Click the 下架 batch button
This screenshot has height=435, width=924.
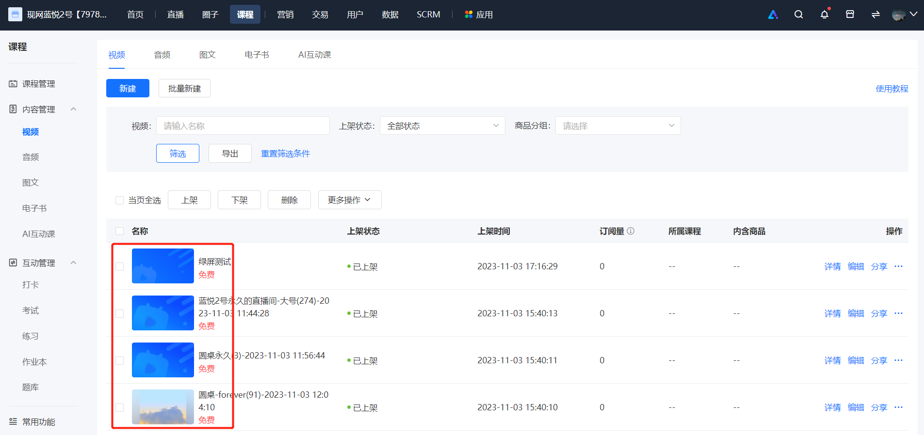(239, 200)
